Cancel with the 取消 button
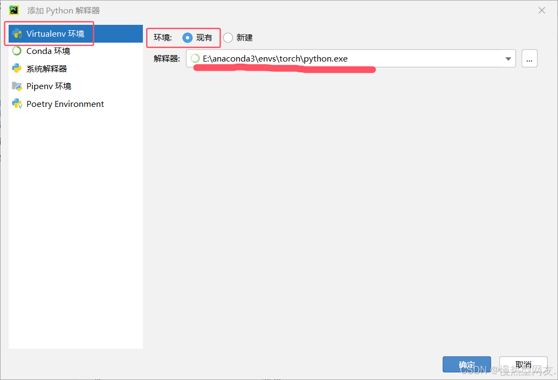This screenshot has width=558, height=380. pyautogui.click(x=523, y=364)
